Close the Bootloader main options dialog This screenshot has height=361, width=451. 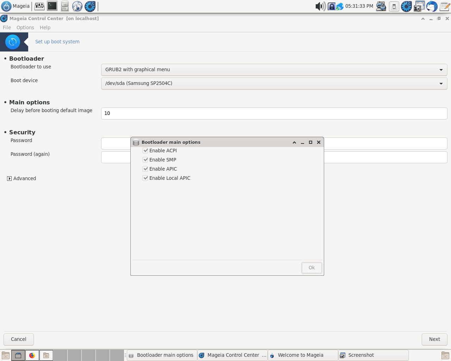click(319, 142)
